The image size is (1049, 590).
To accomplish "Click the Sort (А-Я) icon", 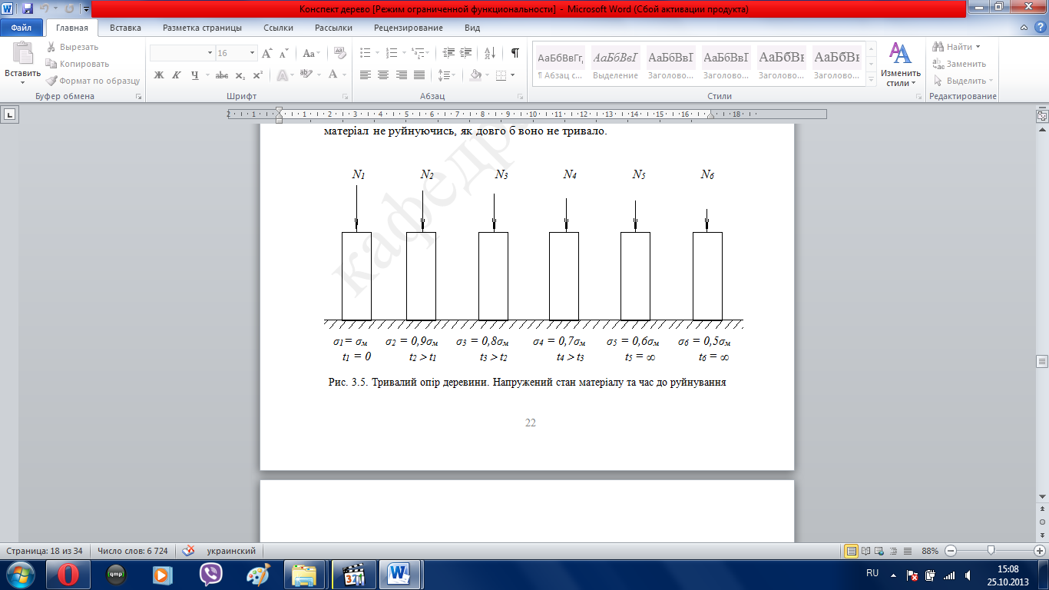I will (491, 53).
